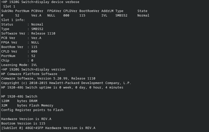
Task: Click the 'AddrLM' column header
Action: tap(107, 11)
